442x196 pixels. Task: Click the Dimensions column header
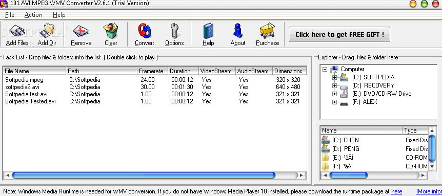click(290, 71)
